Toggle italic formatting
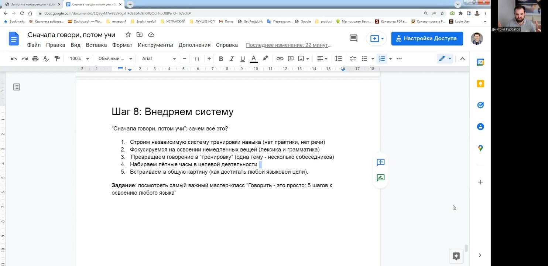 point(232,59)
